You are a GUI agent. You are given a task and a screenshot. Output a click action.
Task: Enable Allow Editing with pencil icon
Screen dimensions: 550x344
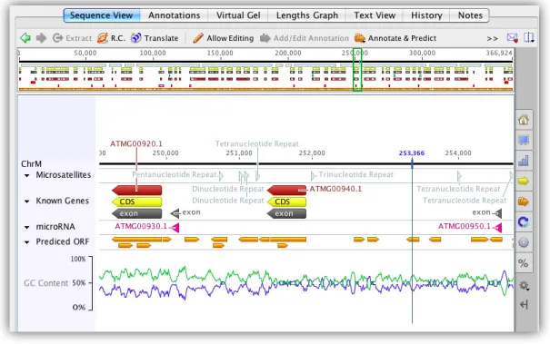coord(223,38)
